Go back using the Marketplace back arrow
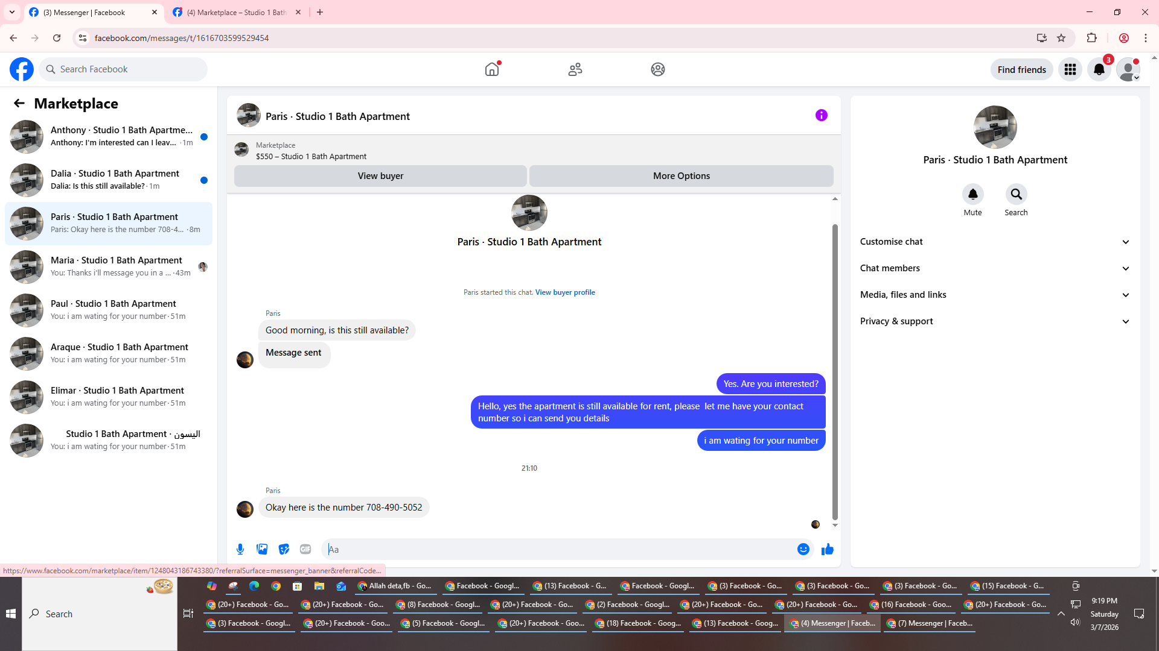1159x651 pixels. click(x=19, y=103)
